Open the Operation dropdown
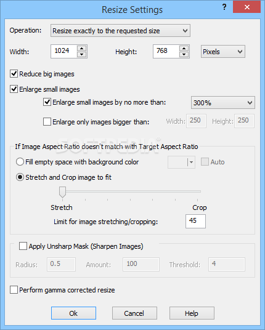Image resolution: width=265 pixels, height=330 pixels. tap(120, 31)
